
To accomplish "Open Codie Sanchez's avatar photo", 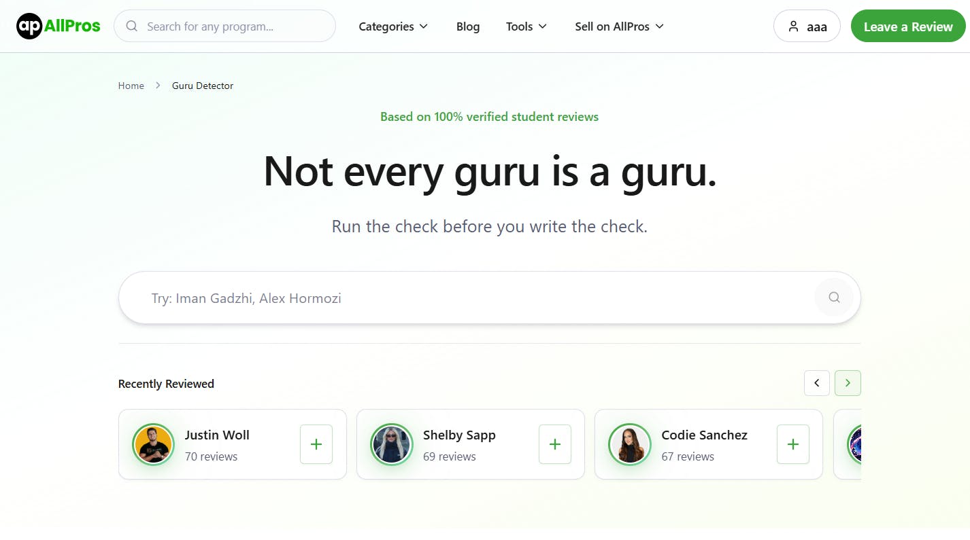I will coord(630,444).
